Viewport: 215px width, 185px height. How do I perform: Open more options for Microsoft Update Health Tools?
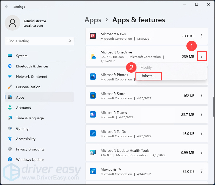[x=202, y=152]
